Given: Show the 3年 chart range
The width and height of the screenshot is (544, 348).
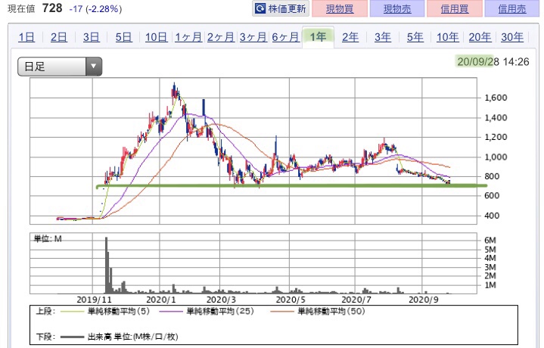Looking at the screenshot, I should 383,37.
